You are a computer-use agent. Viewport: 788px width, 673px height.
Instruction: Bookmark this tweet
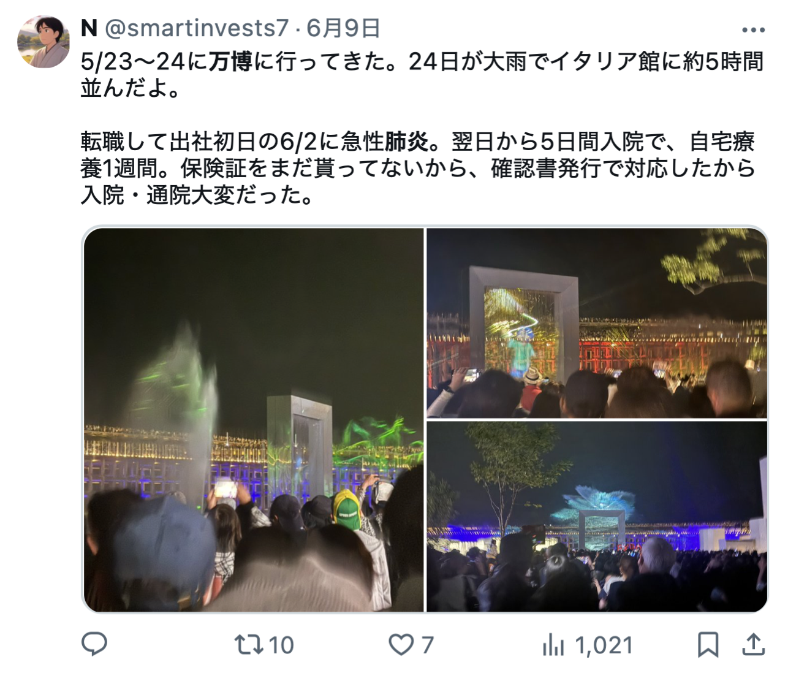(708, 645)
